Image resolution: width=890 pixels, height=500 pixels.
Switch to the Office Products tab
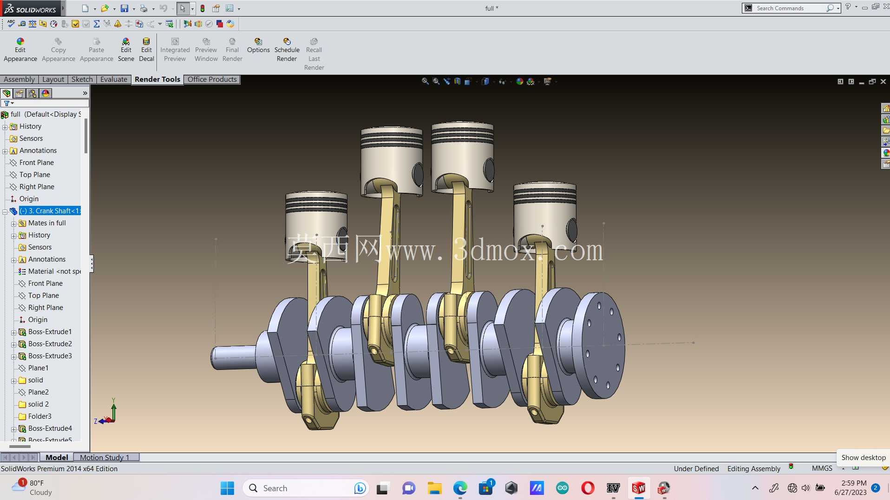click(x=212, y=79)
